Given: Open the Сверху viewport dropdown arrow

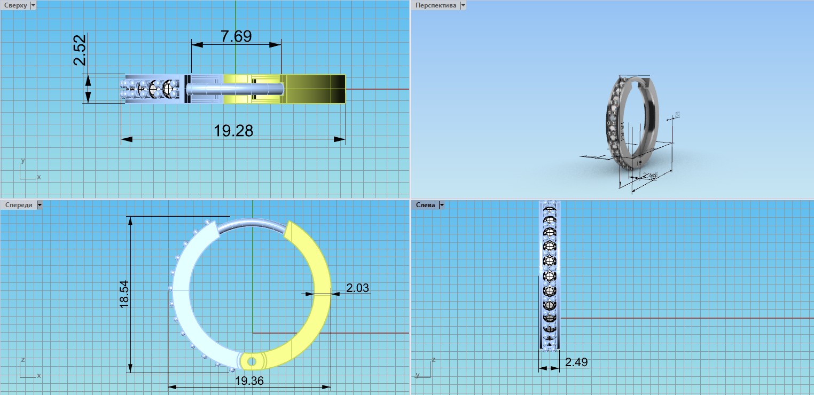Looking at the screenshot, I should pos(33,5).
